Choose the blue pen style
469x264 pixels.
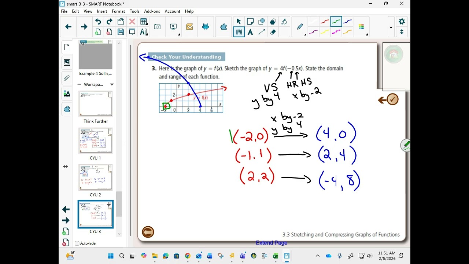(348, 22)
